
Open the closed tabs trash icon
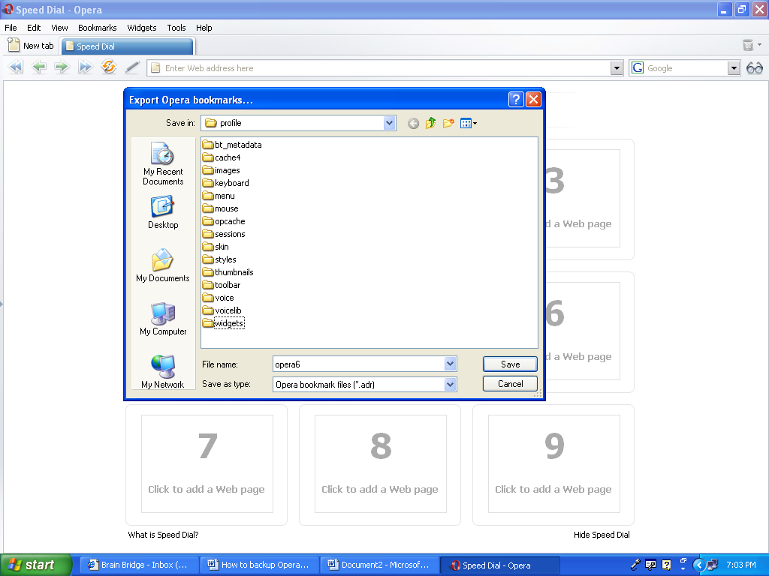[x=748, y=45]
